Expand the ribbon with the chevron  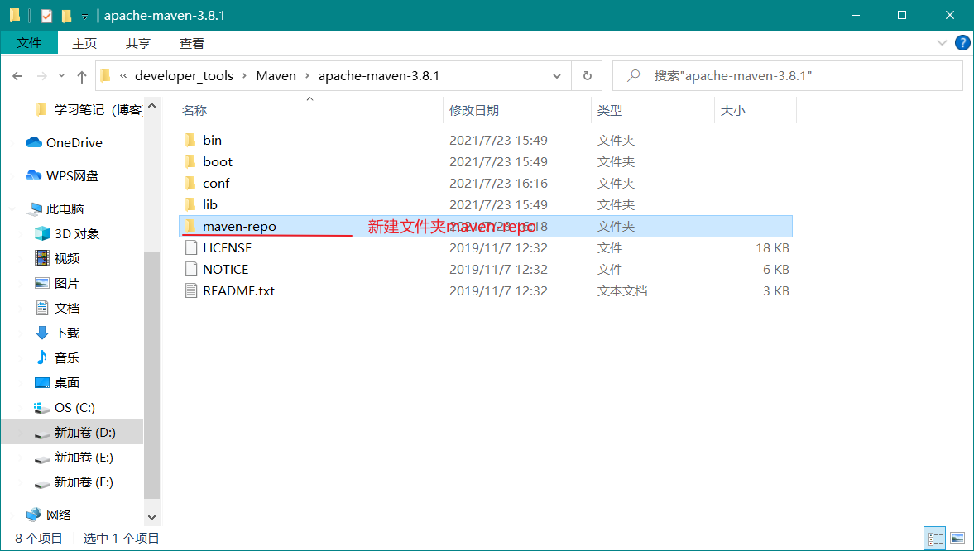coord(942,43)
